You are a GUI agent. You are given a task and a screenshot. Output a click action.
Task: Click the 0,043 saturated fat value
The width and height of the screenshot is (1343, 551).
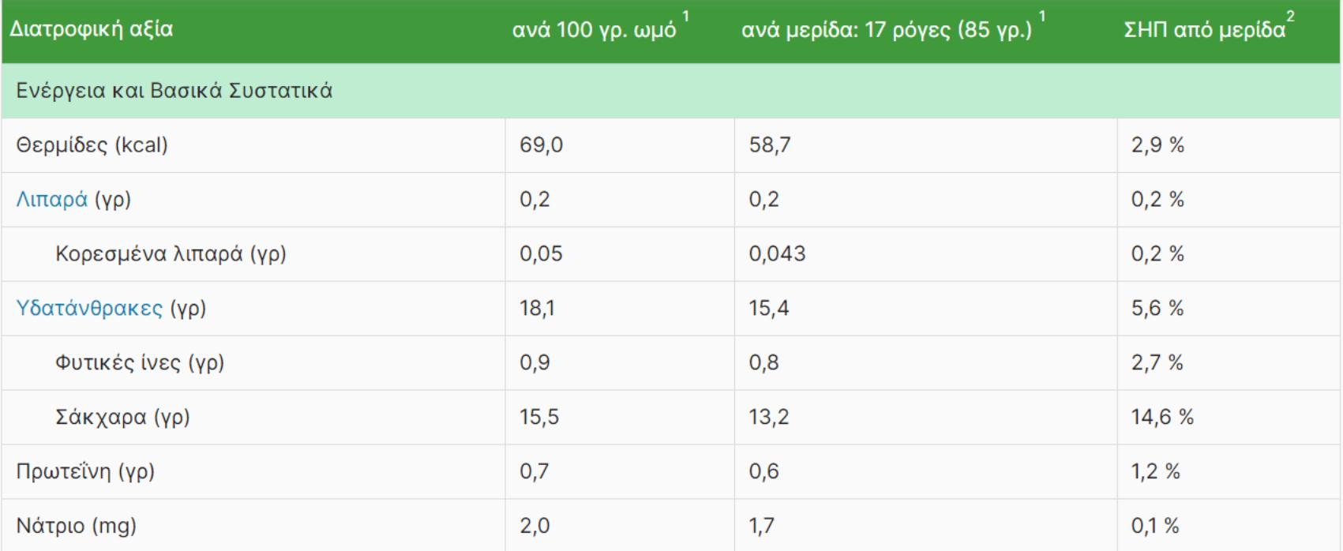coord(777,254)
